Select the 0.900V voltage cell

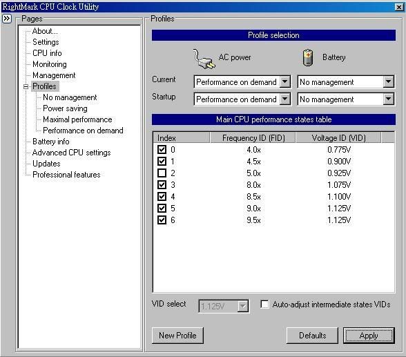click(339, 162)
